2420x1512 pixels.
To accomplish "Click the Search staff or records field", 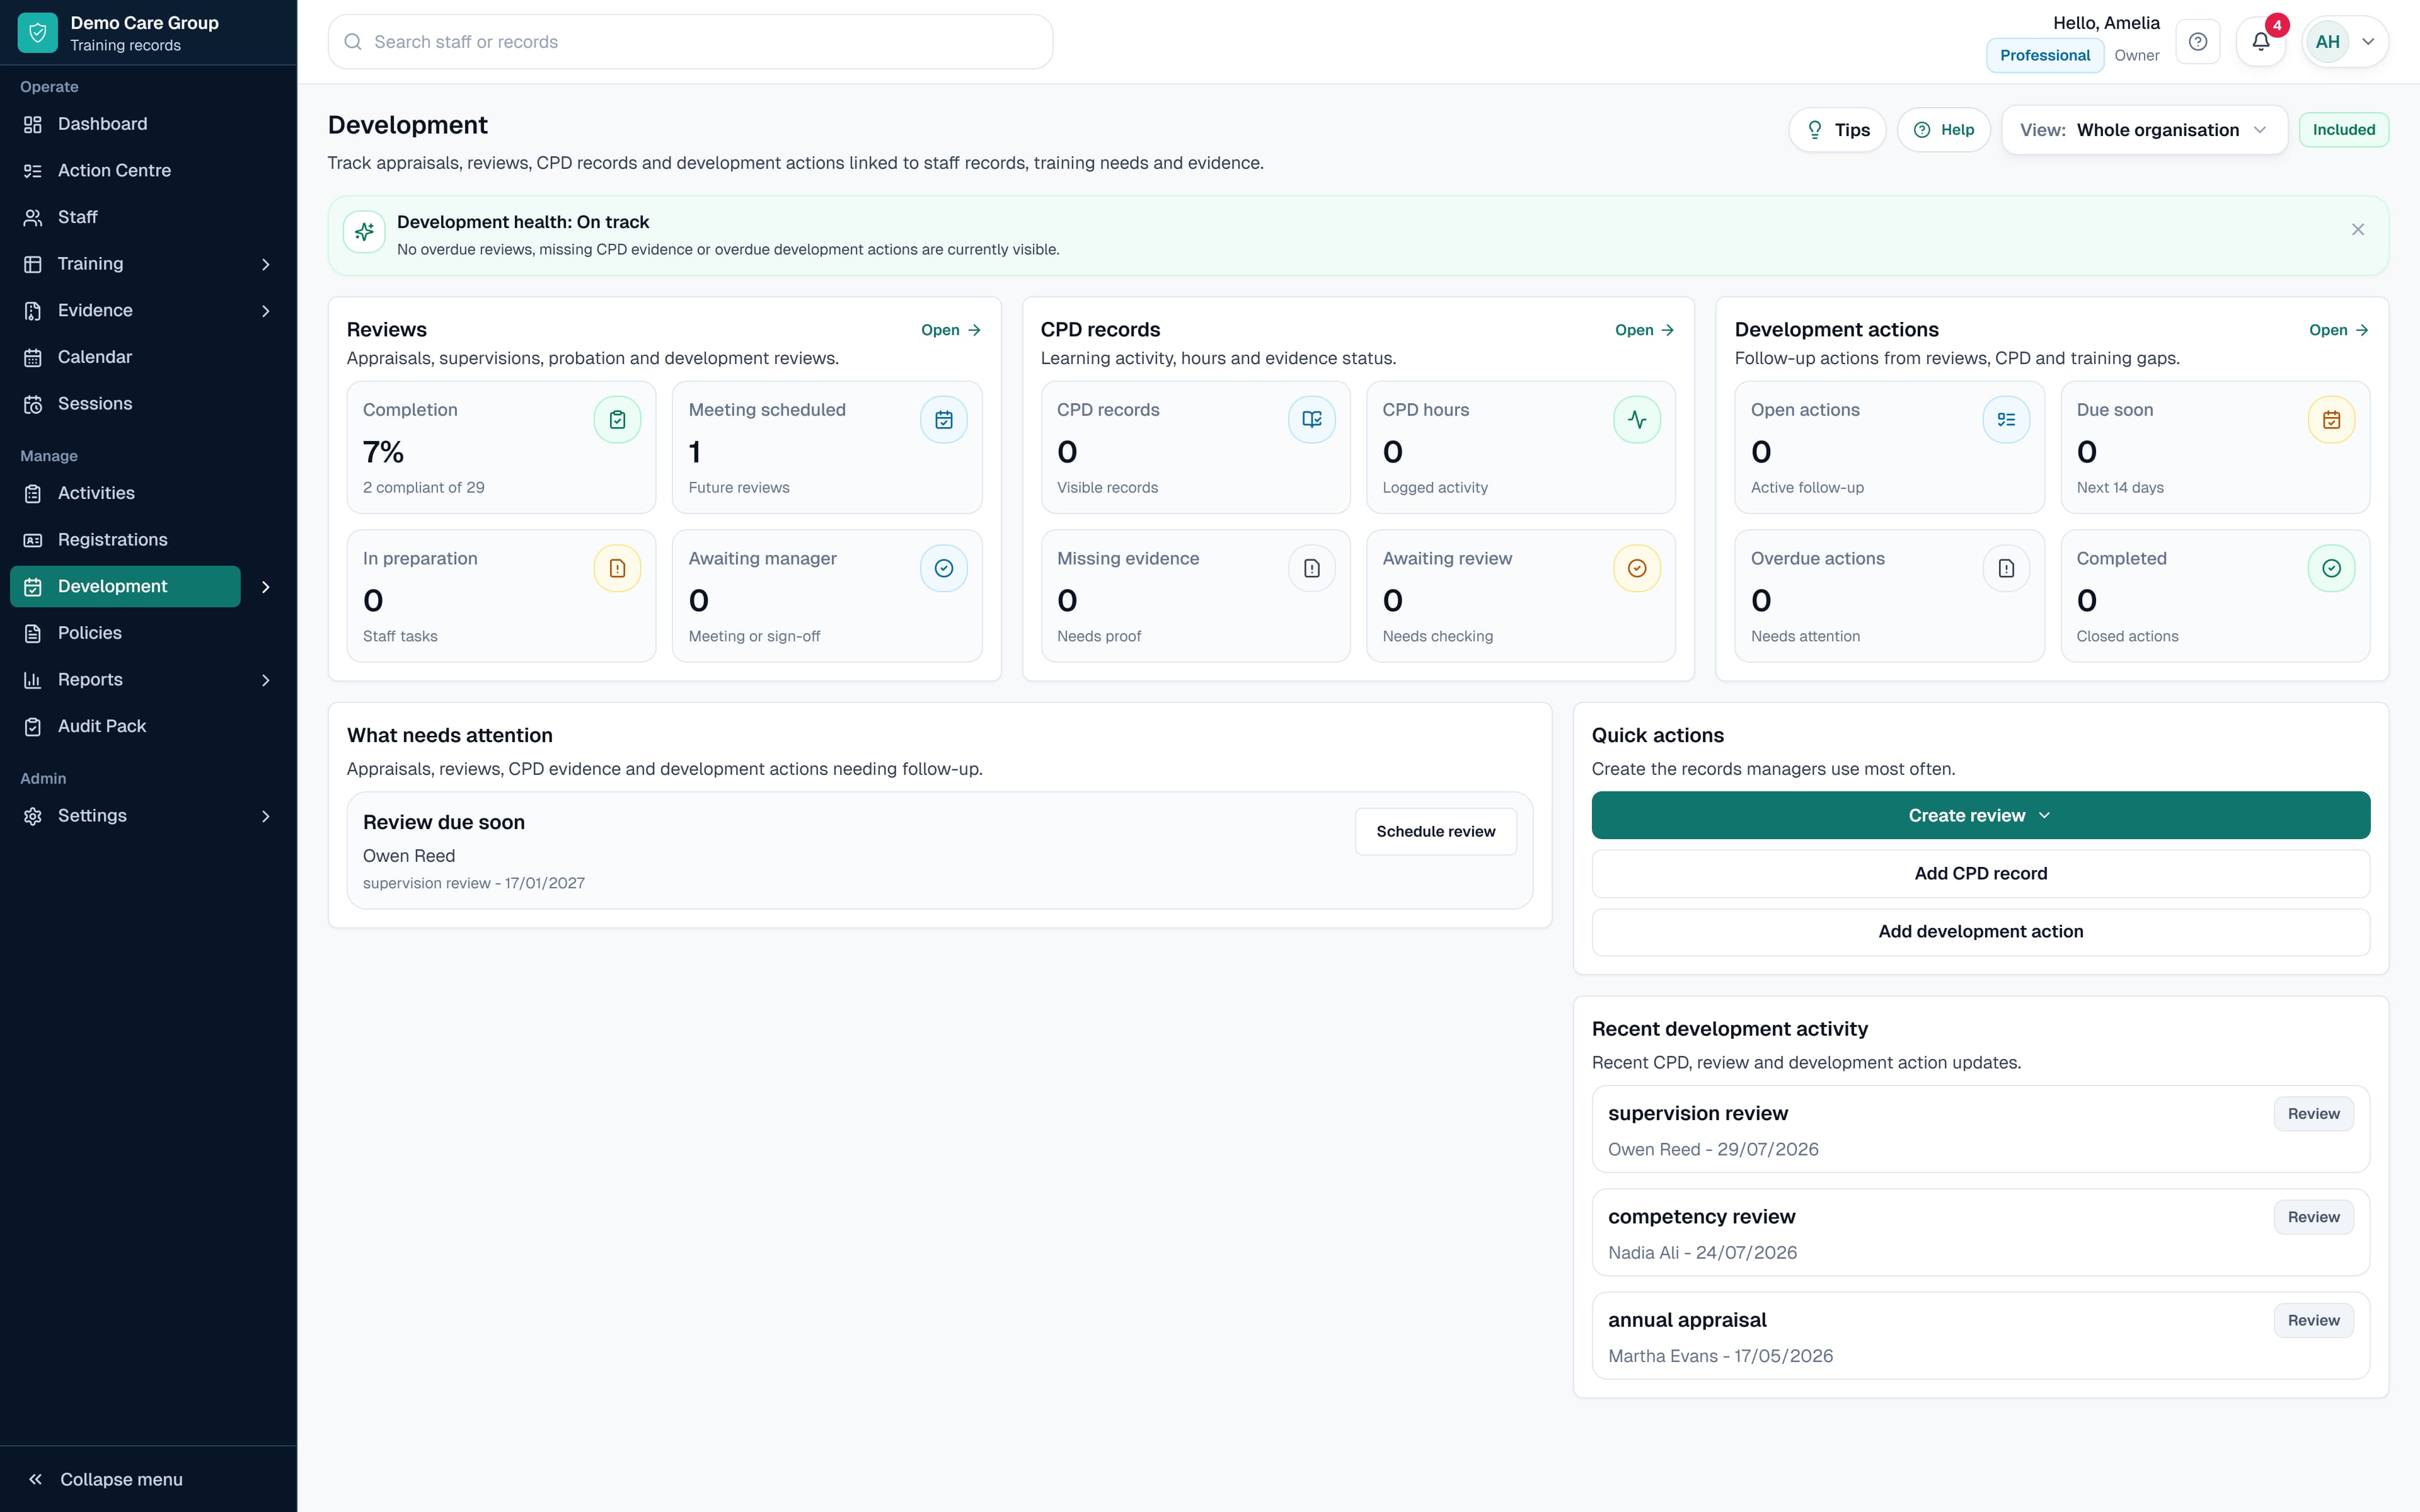I will 690,42.
